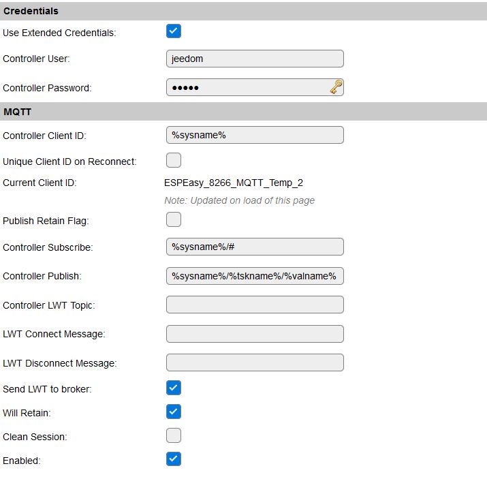Screen dimensions: 487x479
Task: Focus the Controller User field
Action: (255, 59)
